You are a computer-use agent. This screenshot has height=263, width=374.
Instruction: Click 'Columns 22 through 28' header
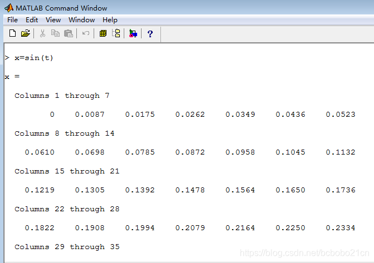click(67, 209)
